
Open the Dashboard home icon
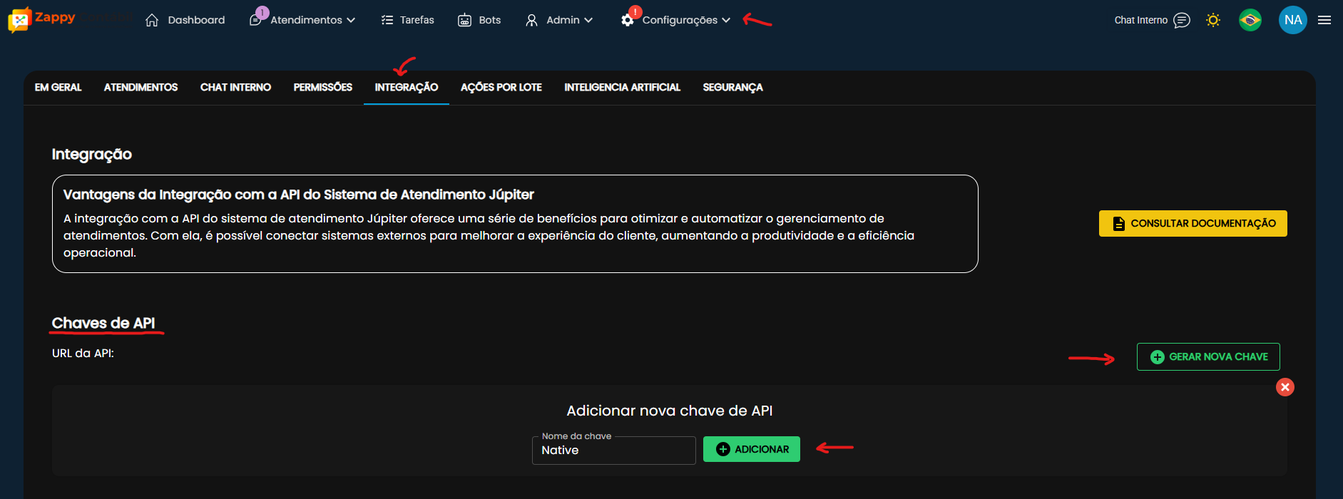[x=152, y=20]
